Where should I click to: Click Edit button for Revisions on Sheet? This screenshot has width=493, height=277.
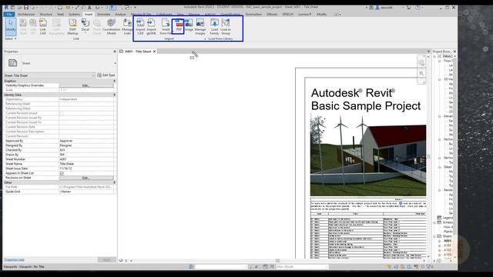point(86,178)
